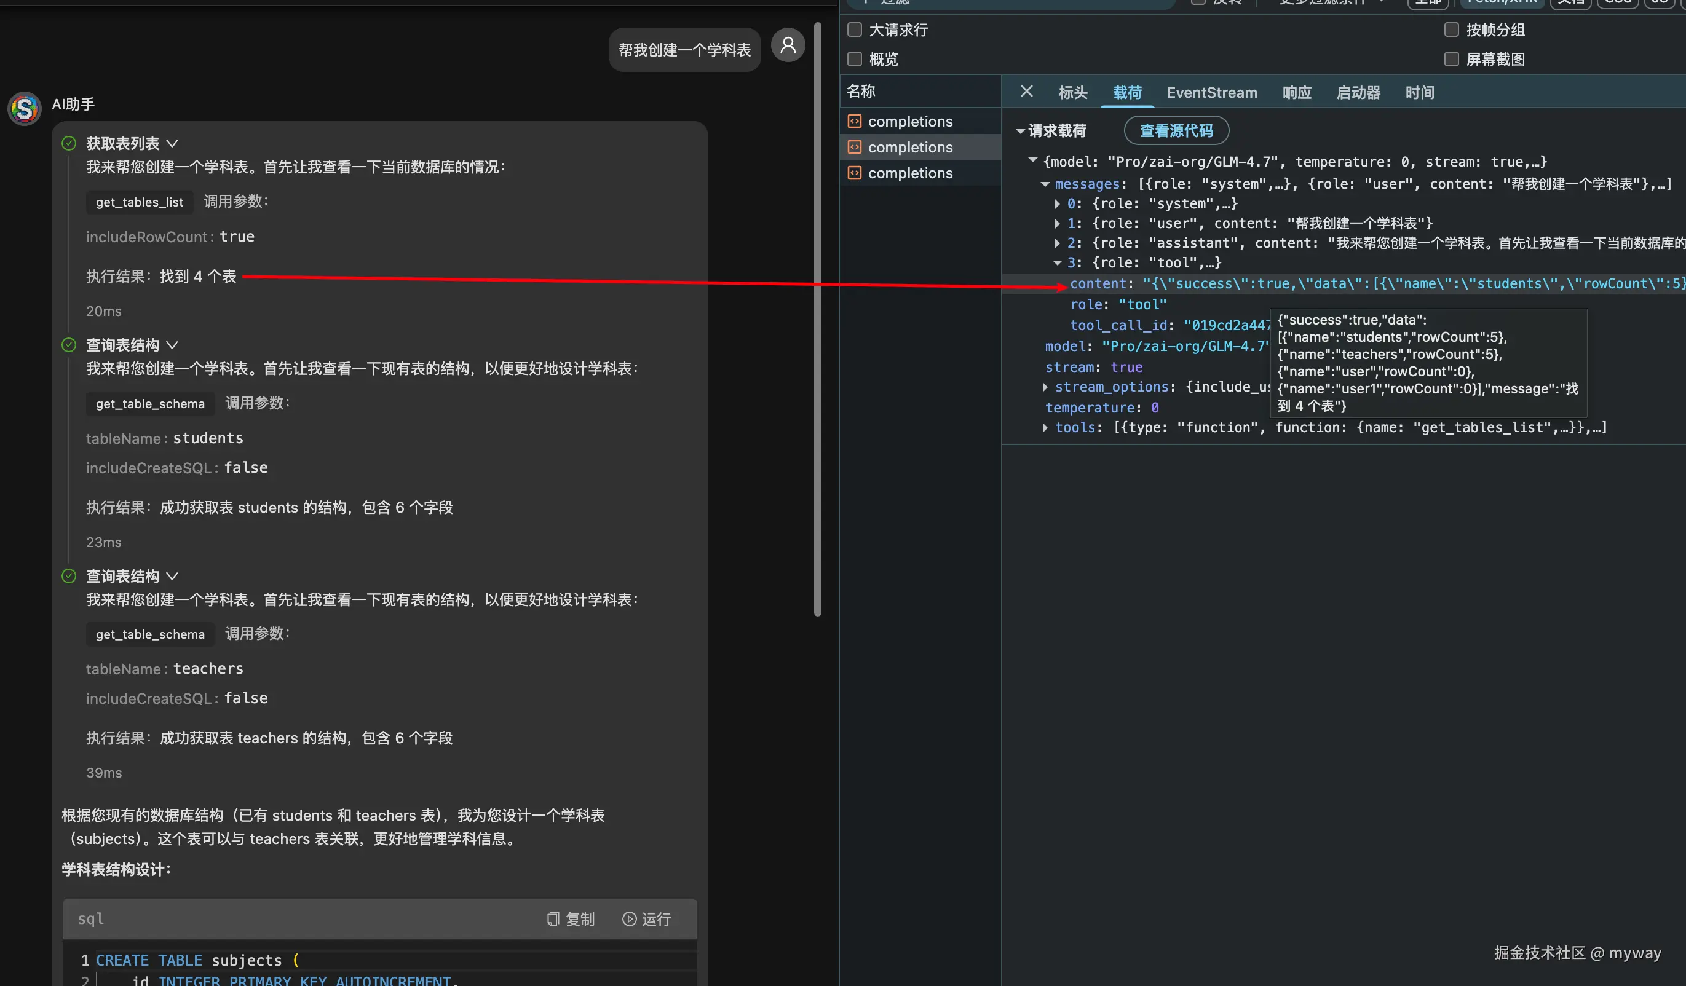
Task: Switch to the EventStream tab
Action: [1212, 92]
